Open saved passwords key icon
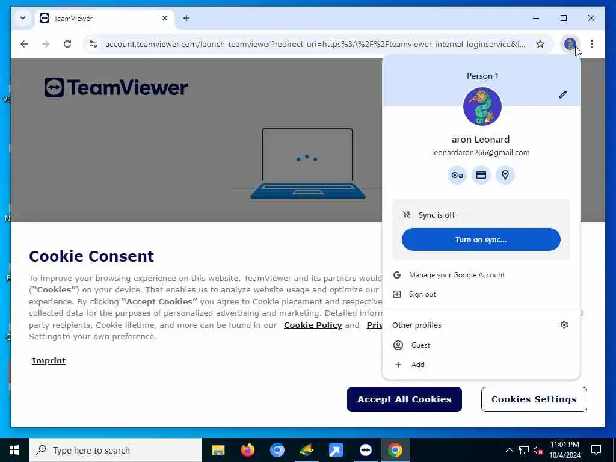This screenshot has height=462, width=616. tap(457, 175)
